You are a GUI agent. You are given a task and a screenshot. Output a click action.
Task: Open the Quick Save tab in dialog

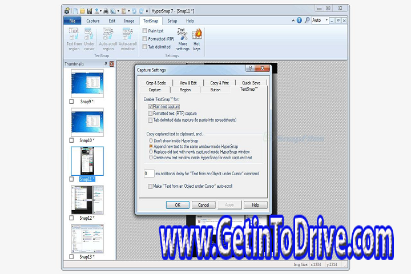[x=251, y=83]
